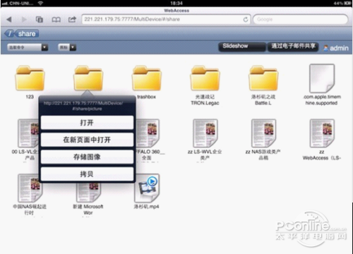Open the zz LS-WVL document
The height and width of the screenshot is (254, 353).
[x=205, y=133]
